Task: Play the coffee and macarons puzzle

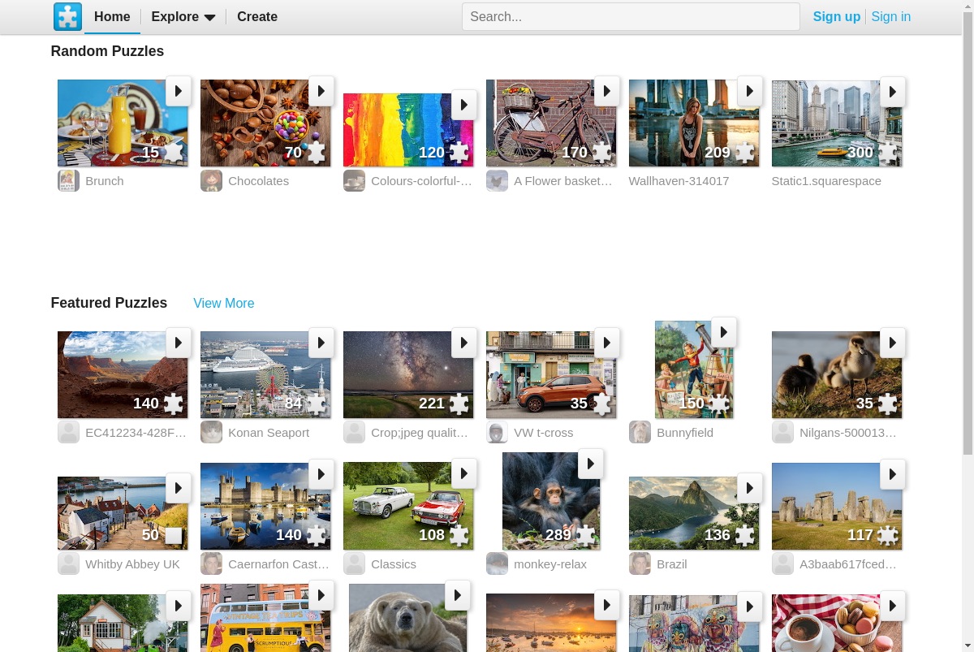Action: tap(893, 605)
